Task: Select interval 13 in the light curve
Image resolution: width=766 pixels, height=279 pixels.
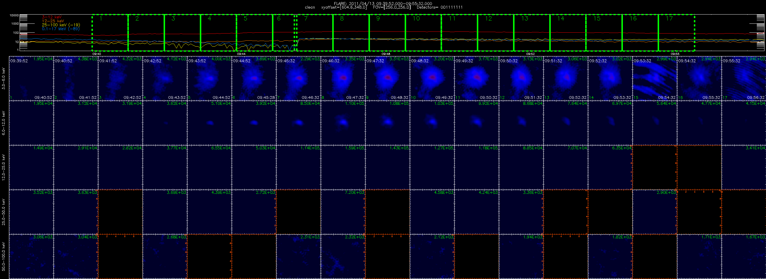Action: [x=532, y=33]
